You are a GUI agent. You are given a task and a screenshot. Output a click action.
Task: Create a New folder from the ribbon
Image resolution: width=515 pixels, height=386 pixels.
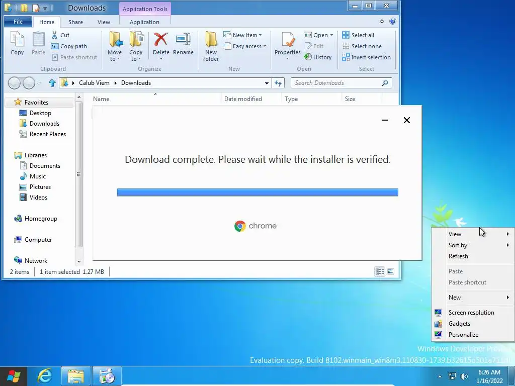point(211,46)
